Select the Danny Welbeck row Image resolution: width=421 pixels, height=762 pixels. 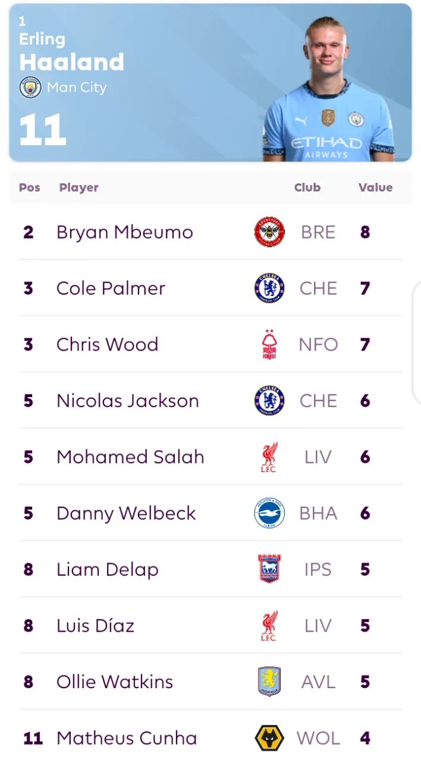(x=211, y=513)
